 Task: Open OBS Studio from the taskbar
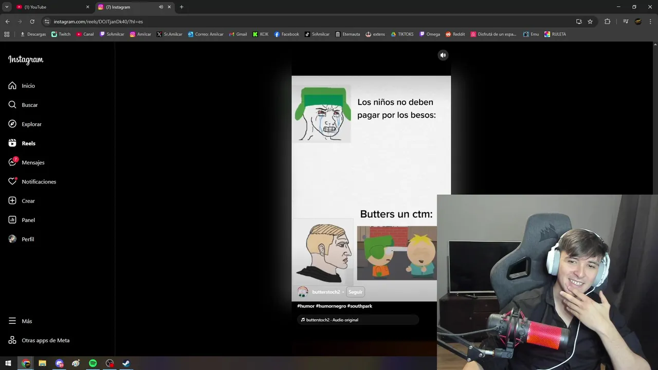click(109, 363)
